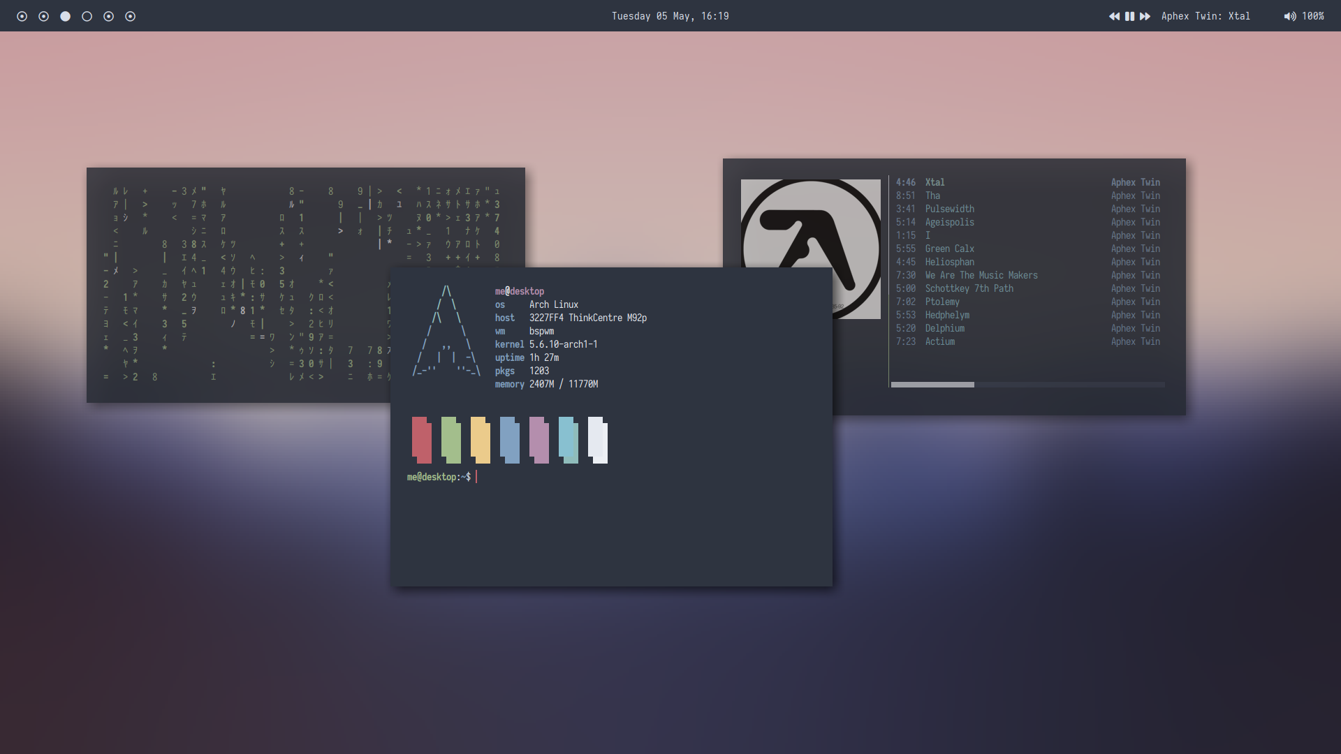Skip to next track with forward icon

[x=1145, y=16]
